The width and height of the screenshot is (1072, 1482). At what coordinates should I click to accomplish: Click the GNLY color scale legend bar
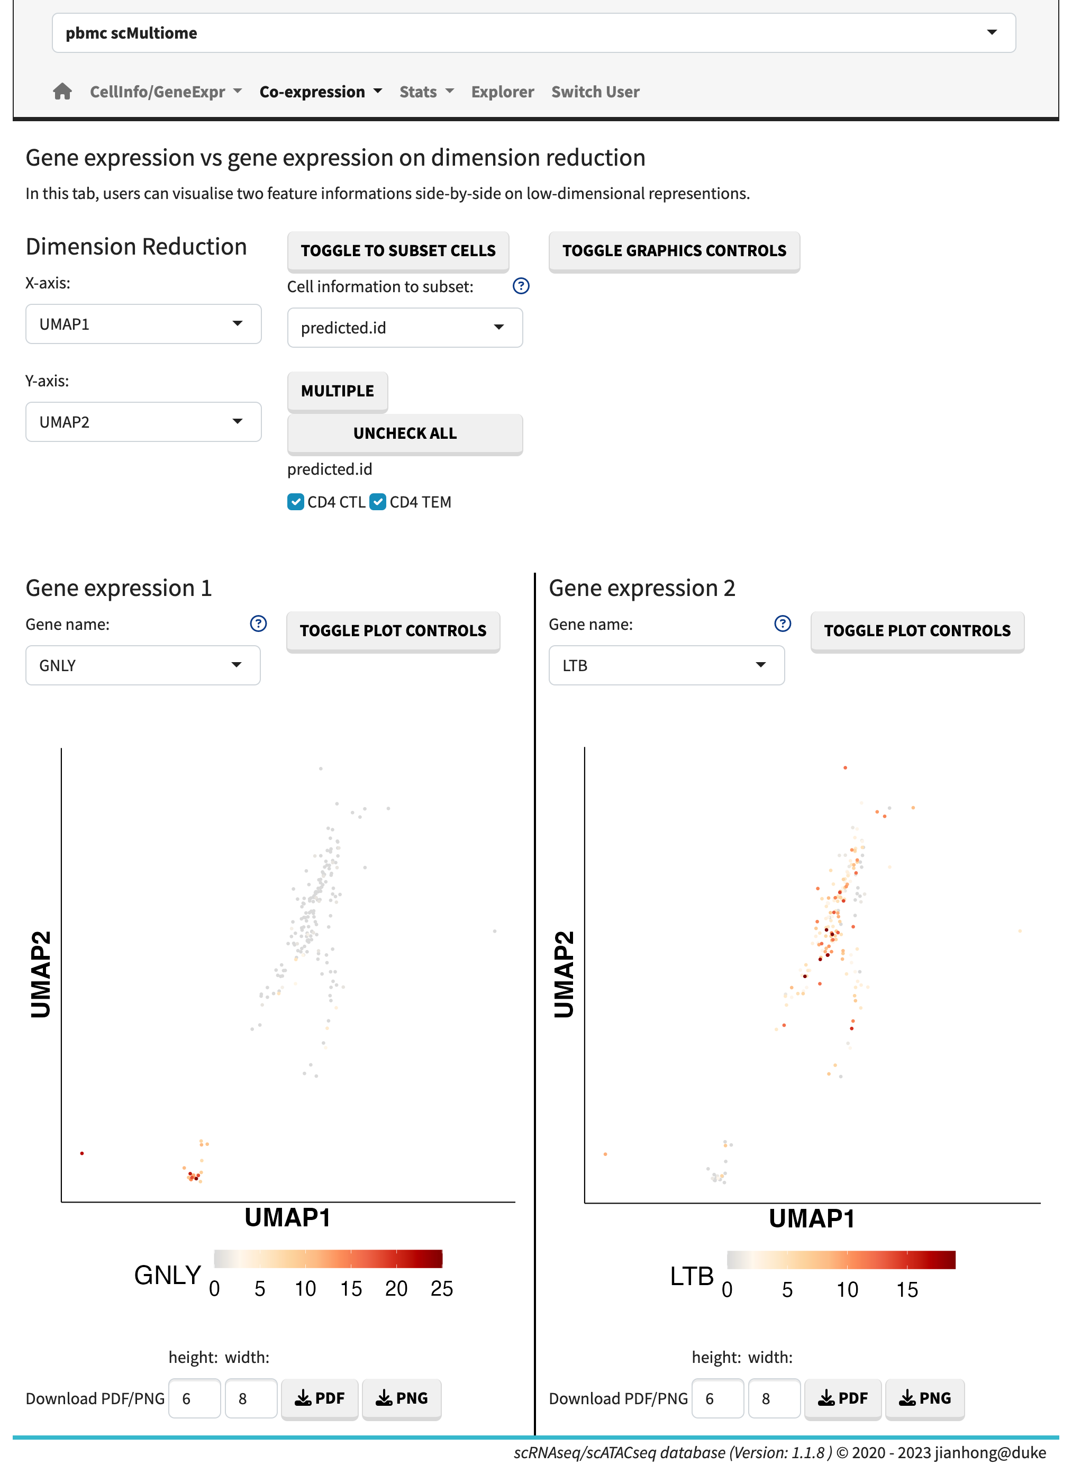tap(328, 1259)
